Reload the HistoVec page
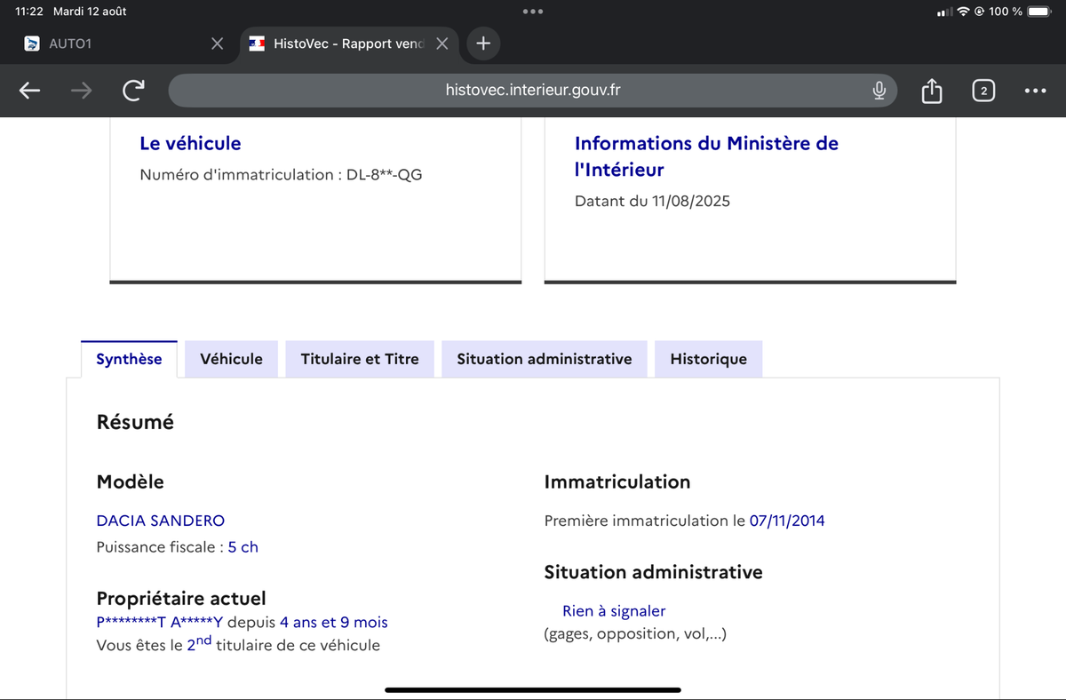1066x700 pixels. tap(133, 91)
